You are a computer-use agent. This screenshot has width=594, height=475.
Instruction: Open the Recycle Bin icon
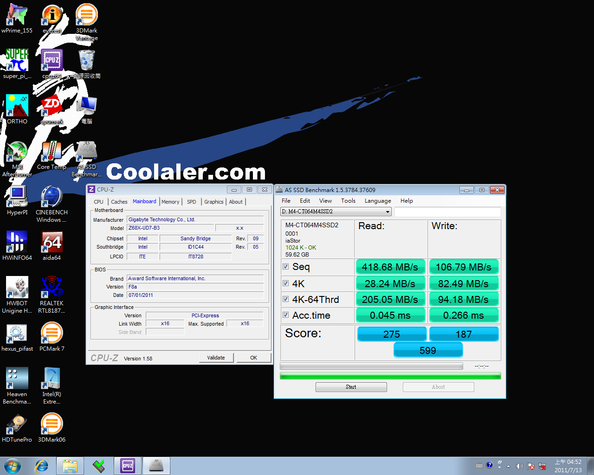click(87, 64)
